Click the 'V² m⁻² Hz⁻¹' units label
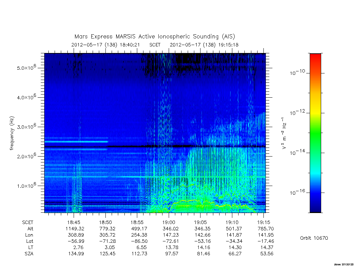This screenshot has height=266, width=354. point(284,133)
